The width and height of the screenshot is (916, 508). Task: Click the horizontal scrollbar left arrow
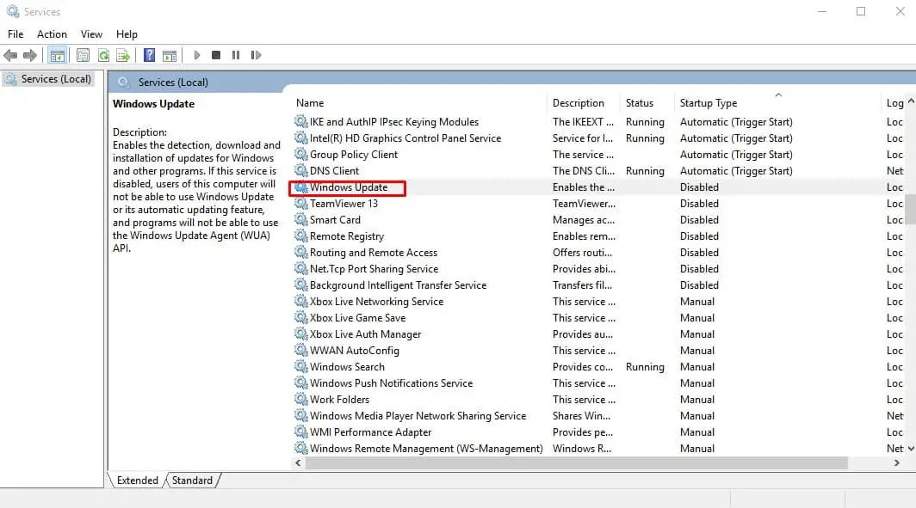click(298, 462)
